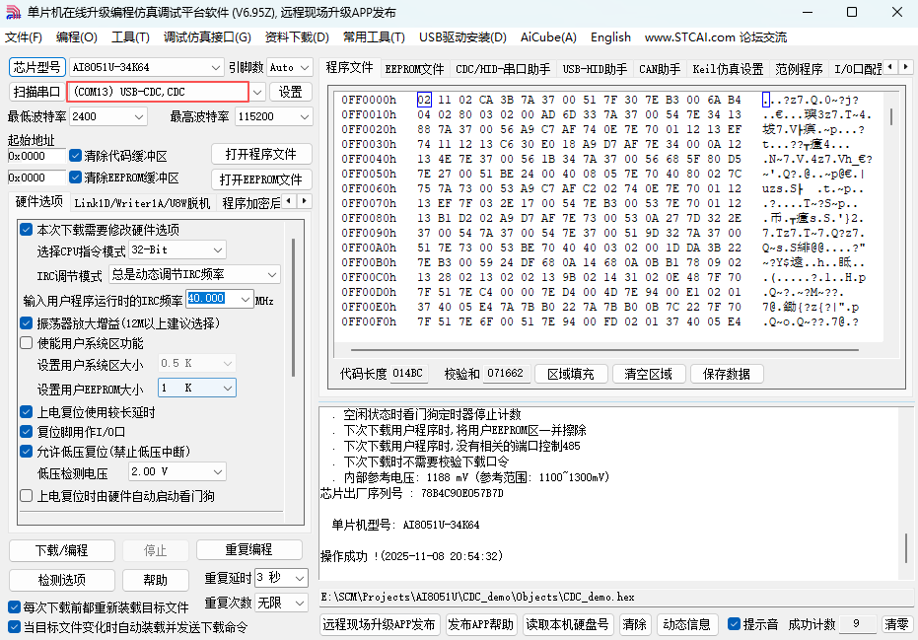Screen dimensions: 918x640
Task: Disable the 允许低压复位 checkbox
Action: tap(25, 452)
